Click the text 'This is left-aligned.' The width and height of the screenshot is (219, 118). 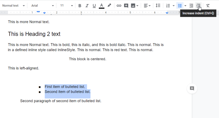point(24,68)
